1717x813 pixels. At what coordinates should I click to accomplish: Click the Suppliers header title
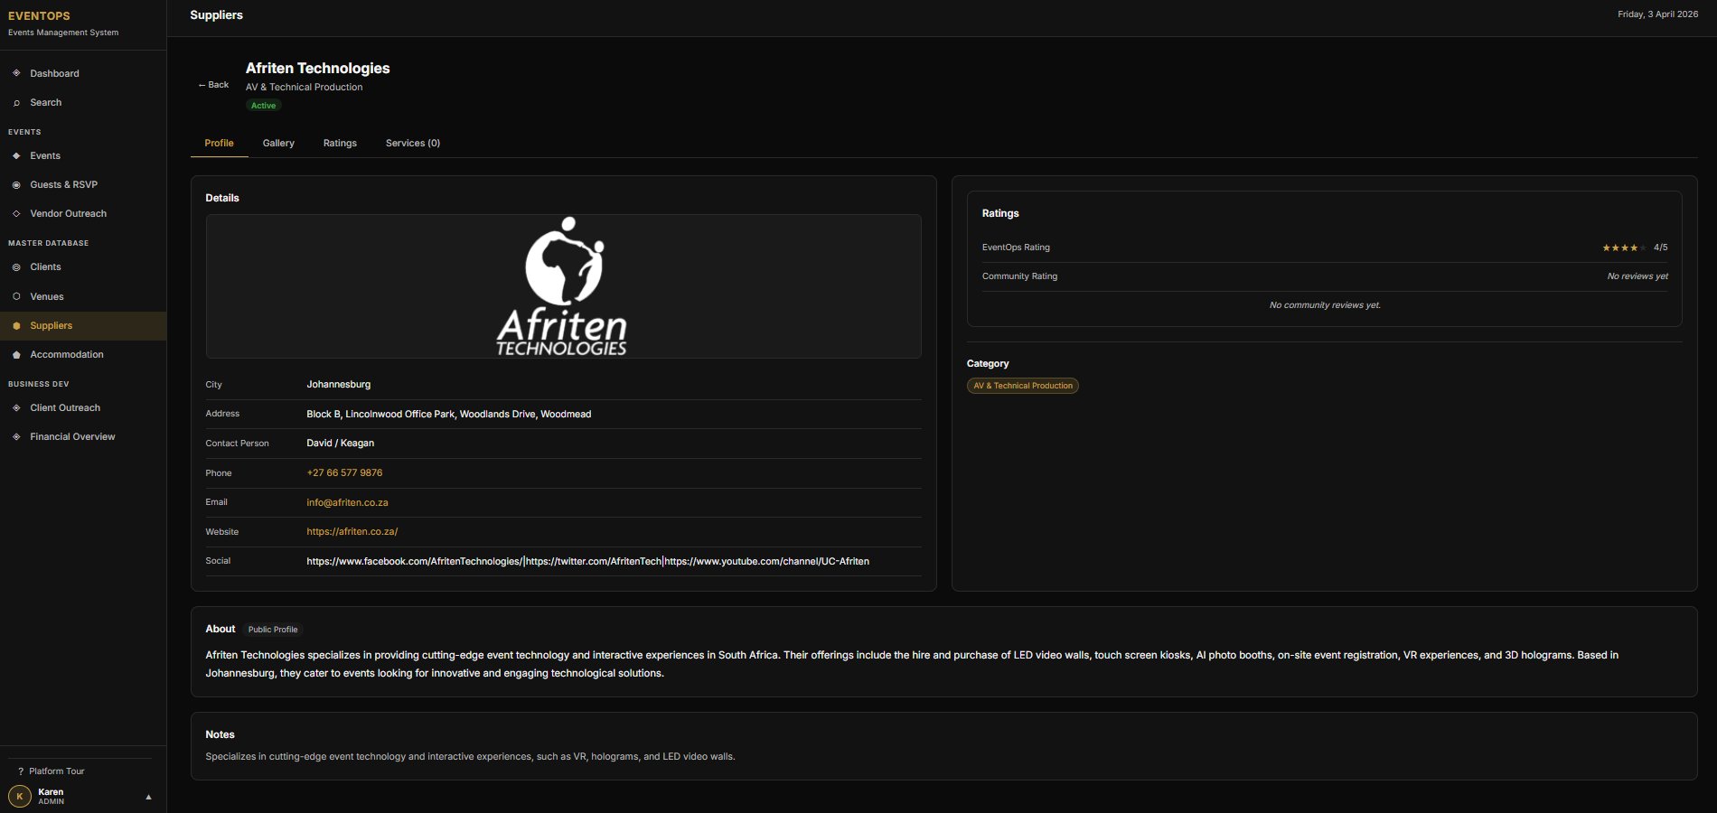[217, 15]
